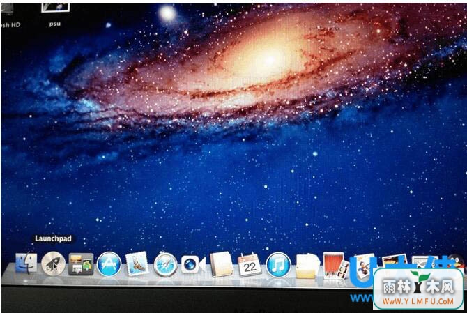Open the App Store dock icon
The width and height of the screenshot is (467, 313).
coord(109,264)
